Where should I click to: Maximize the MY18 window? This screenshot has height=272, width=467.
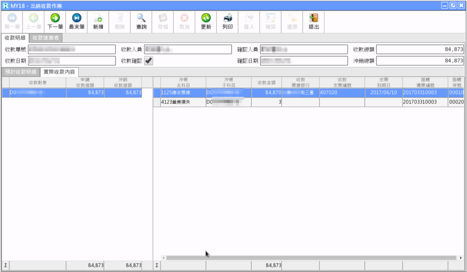[x=453, y=5]
